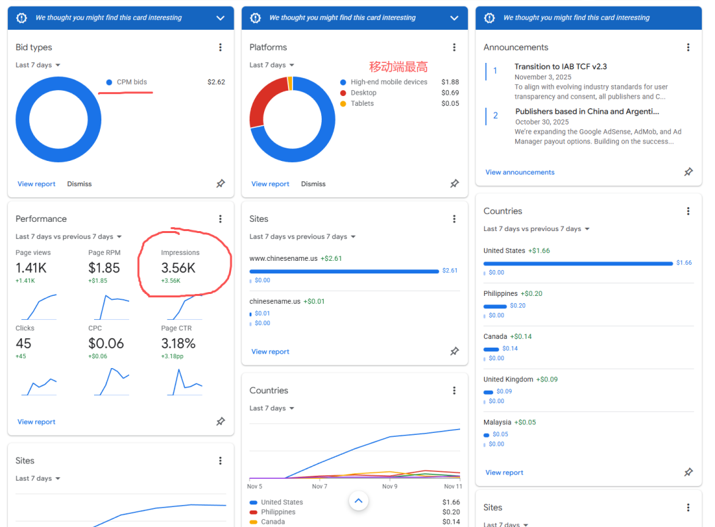Collapse the Platforms suggestion banner chevron
The height and width of the screenshot is (527, 715).
pyautogui.click(x=454, y=18)
